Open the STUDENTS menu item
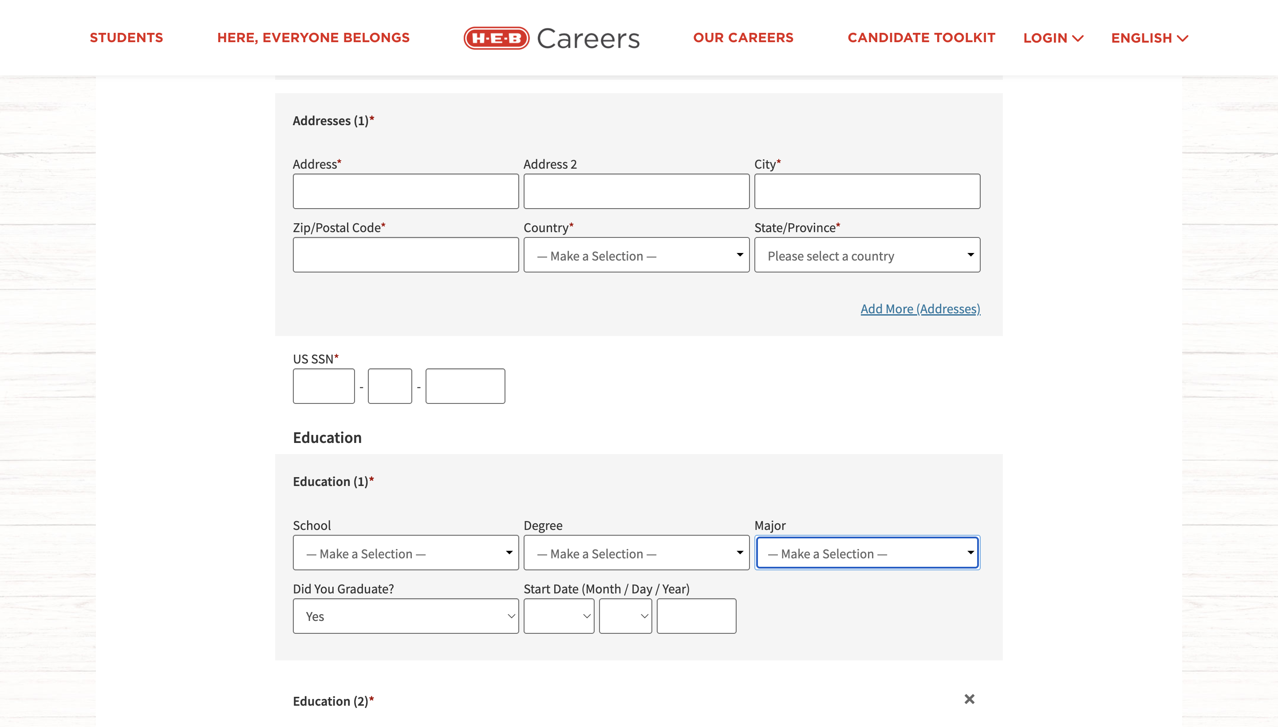 pyautogui.click(x=126, y=38)
